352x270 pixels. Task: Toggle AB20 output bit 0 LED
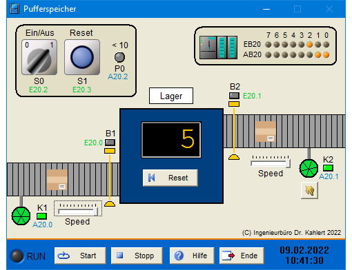(x=326, y=55)
